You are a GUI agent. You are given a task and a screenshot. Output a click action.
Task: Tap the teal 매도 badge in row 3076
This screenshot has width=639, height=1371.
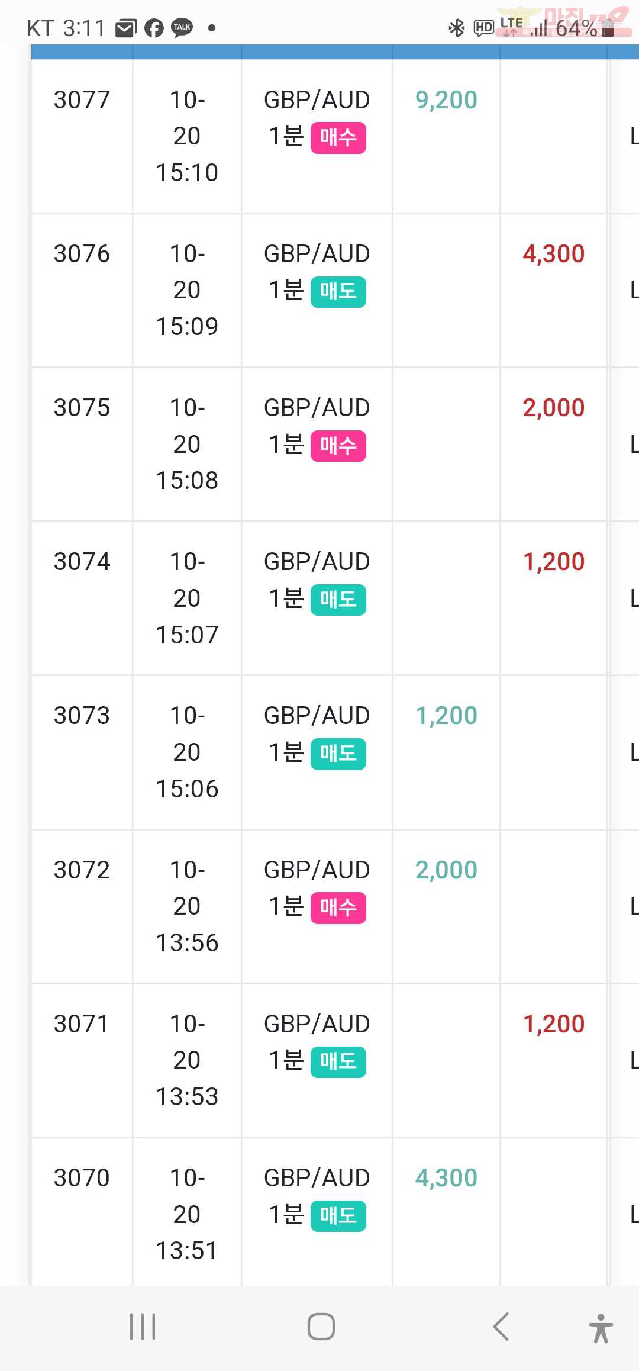pos(338,292)
